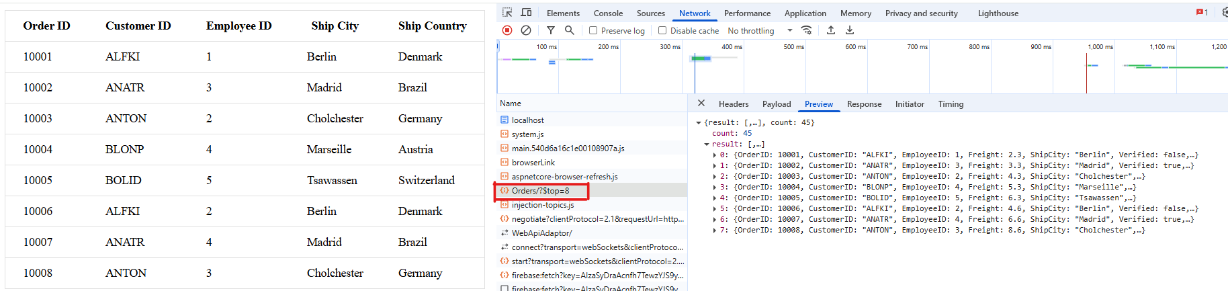Image resolution: width=1228 pixels, height=291 pixels.
Task: Close the request details panel
Action: pos(701,103)
